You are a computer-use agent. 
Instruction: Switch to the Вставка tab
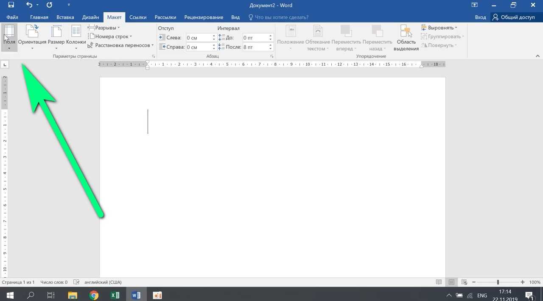(65, 17)
